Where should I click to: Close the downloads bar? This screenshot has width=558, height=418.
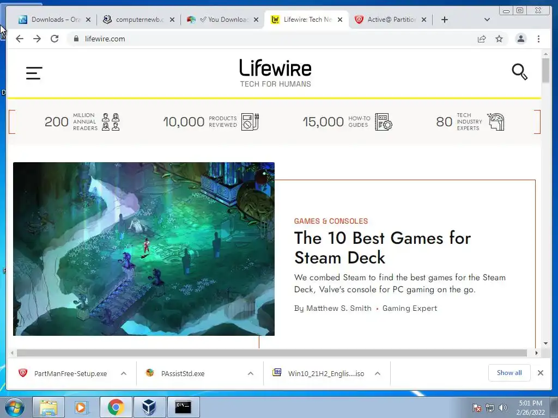(540, 373)
